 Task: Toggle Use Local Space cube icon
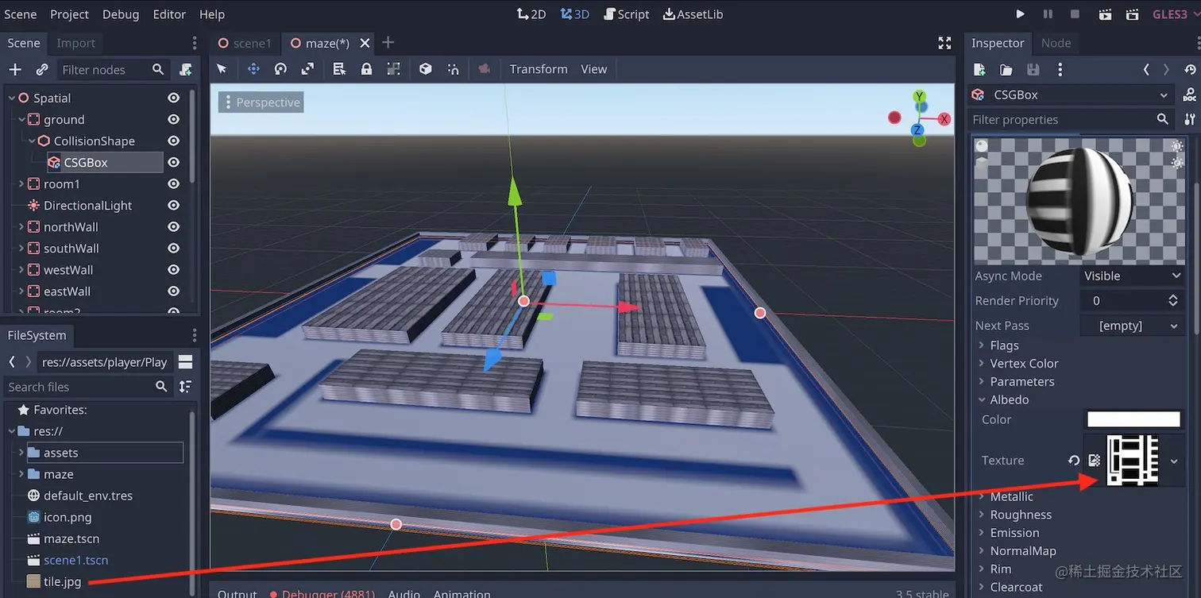[426, 69]
